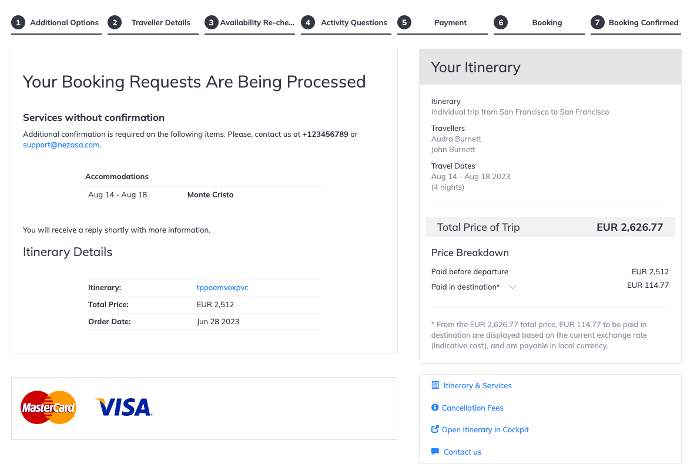Click the support@nezasa.com email link
This screenshot has height=474, width=697.
[x=61, y=145]
